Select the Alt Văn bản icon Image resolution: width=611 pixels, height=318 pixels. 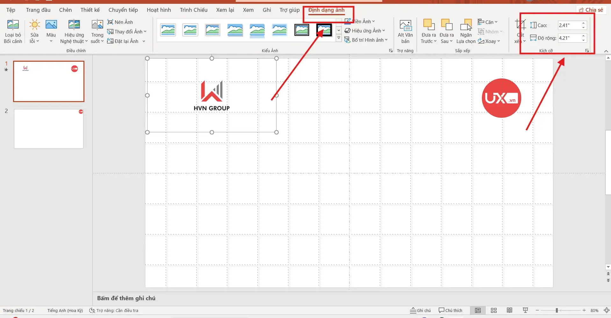coord(405,26)
